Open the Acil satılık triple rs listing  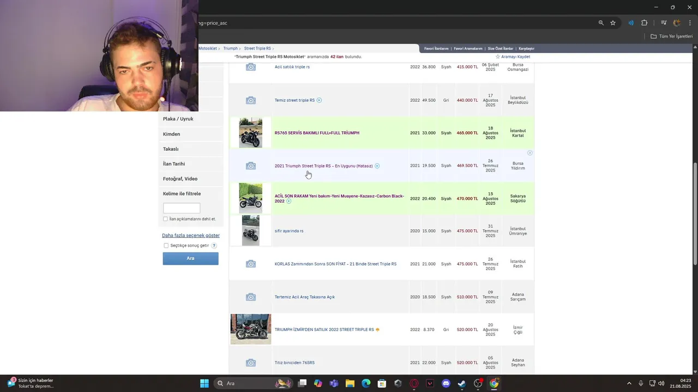tap(292, 67)
